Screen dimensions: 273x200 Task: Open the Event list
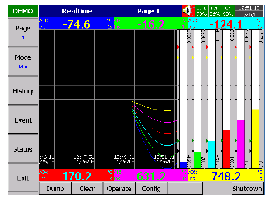click(23, 120)
